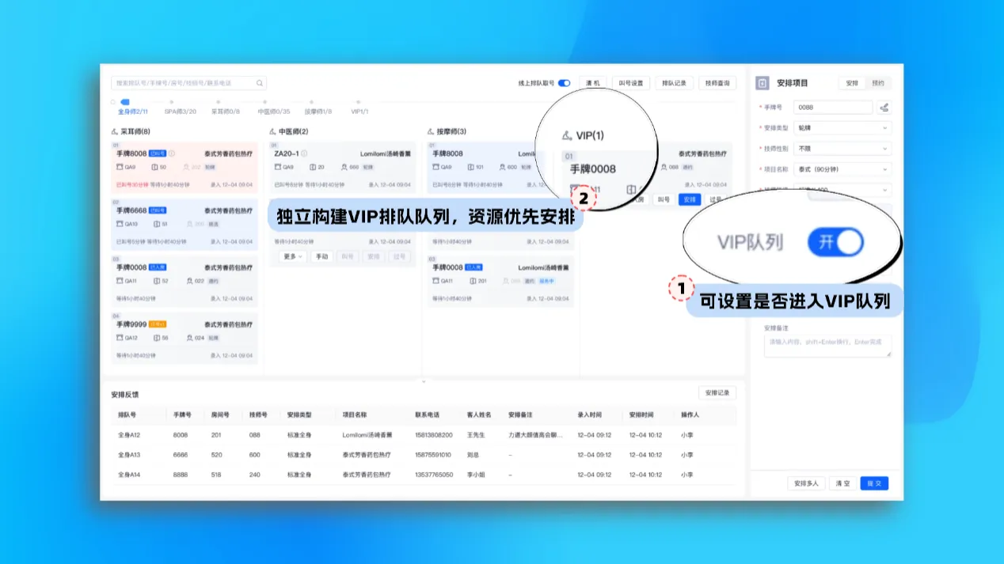
Task: Click the 采耳师(8) column group icon
Action: (x=113, y=131)
